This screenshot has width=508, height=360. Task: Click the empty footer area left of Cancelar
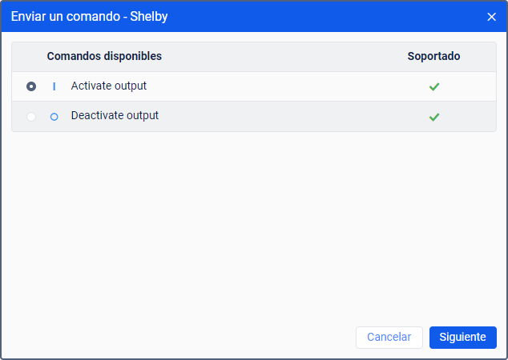176,337
